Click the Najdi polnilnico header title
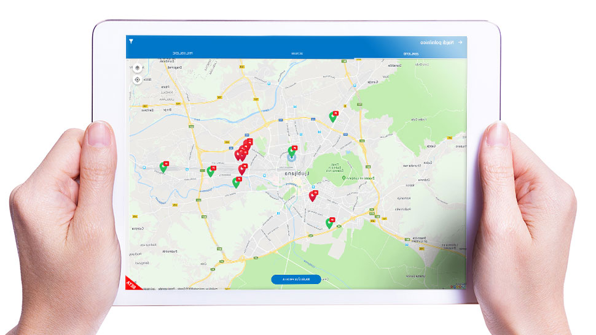The width and height of the screenshot is (596, 335). [x=437, y=42]
